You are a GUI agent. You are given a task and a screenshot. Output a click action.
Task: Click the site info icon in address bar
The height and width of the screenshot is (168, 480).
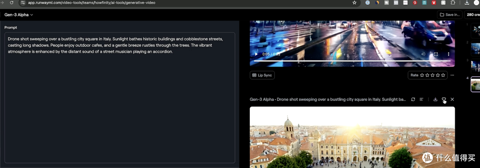[x=23, y=3]
